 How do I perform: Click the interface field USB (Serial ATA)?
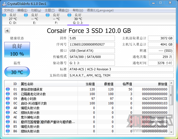point(92,51)
